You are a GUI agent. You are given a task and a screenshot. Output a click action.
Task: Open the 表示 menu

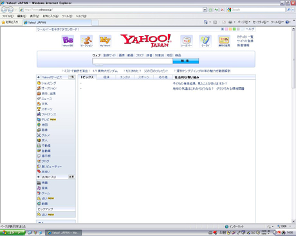(34, 16)
